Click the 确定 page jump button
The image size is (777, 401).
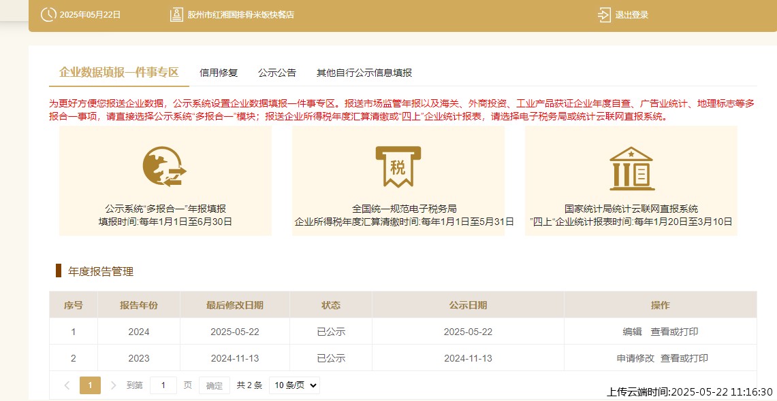(x=215, y=385)
